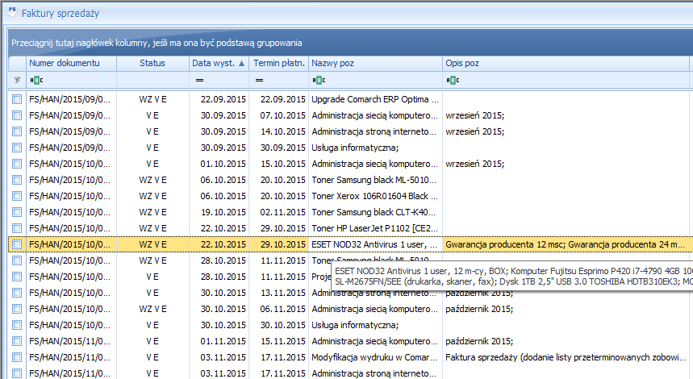Select 'Toner HP LaserJet P1102' cell

[375, 228]
